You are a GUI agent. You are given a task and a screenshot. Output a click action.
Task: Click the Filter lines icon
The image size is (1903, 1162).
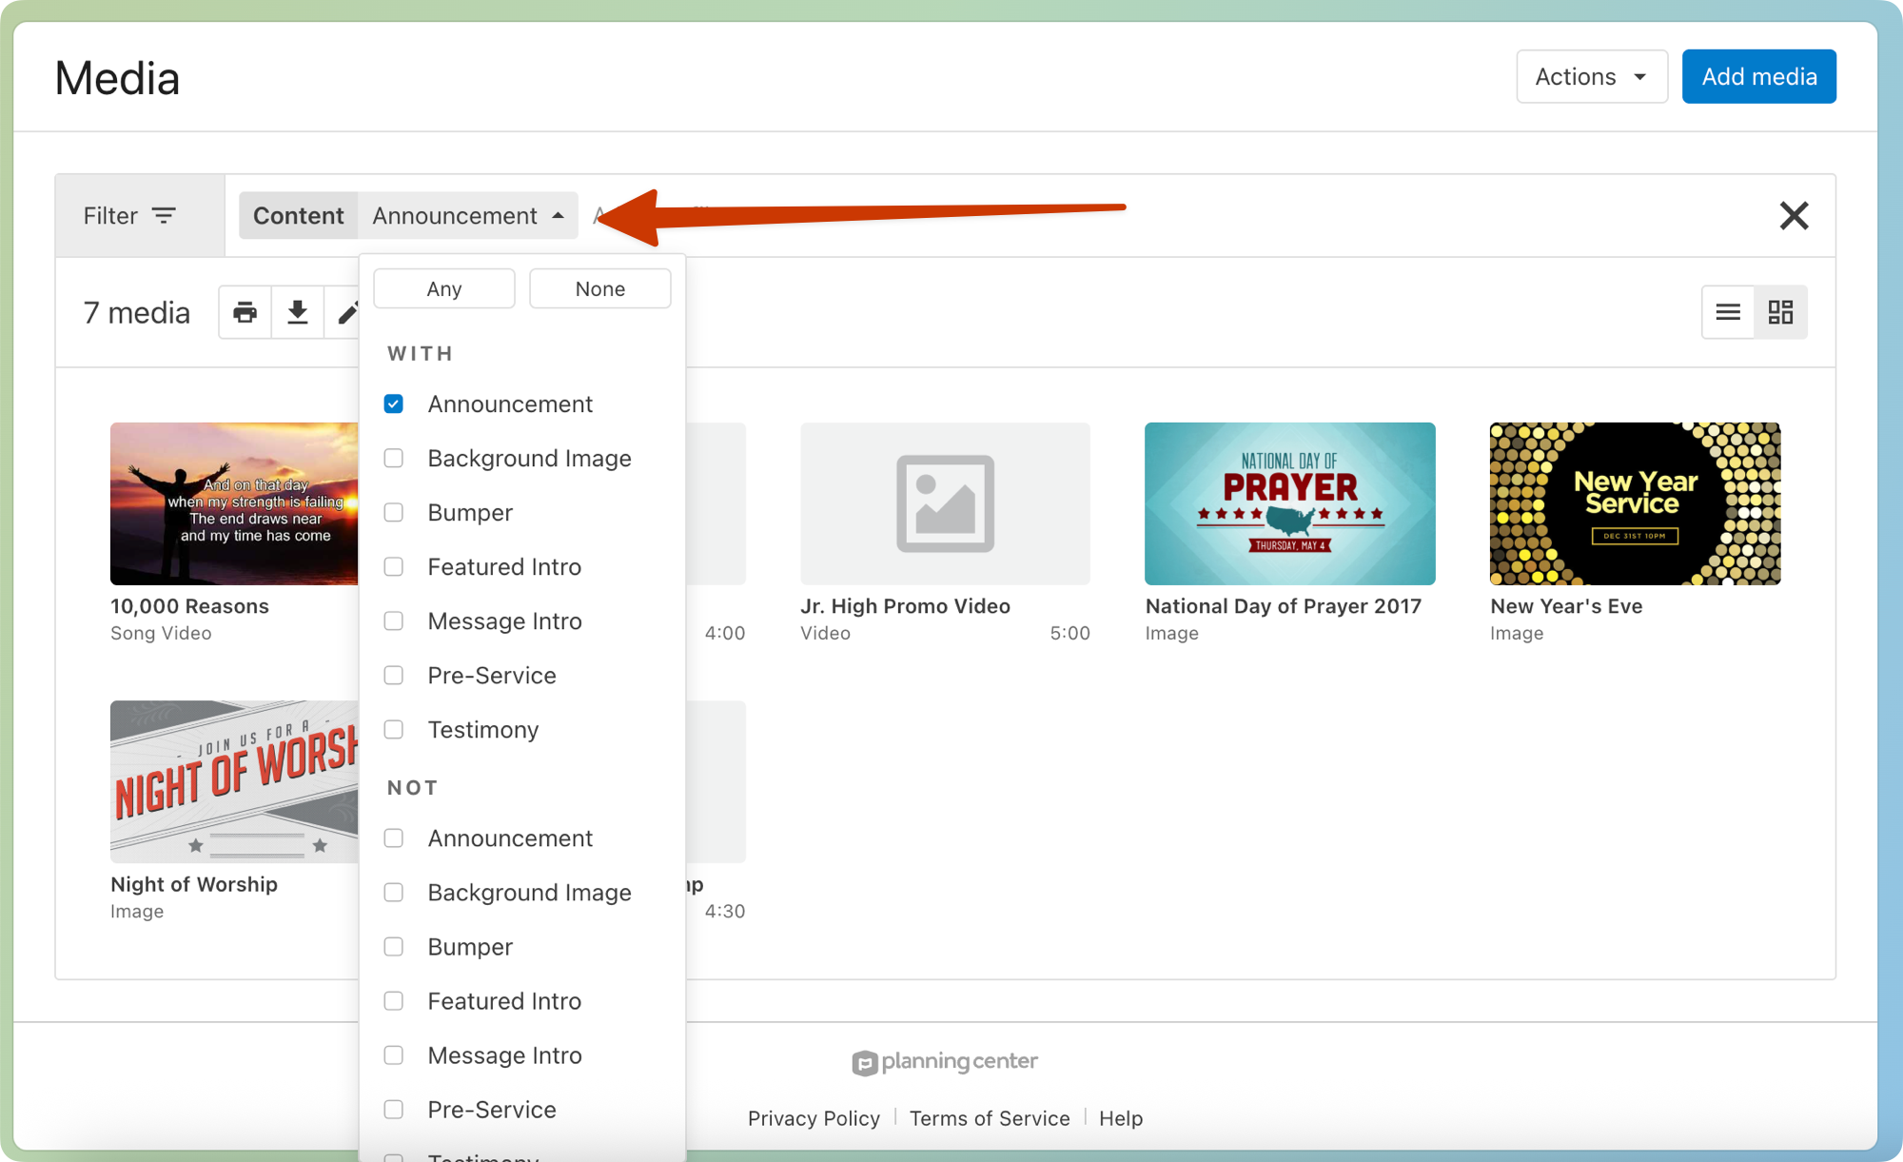pos(164,216)
